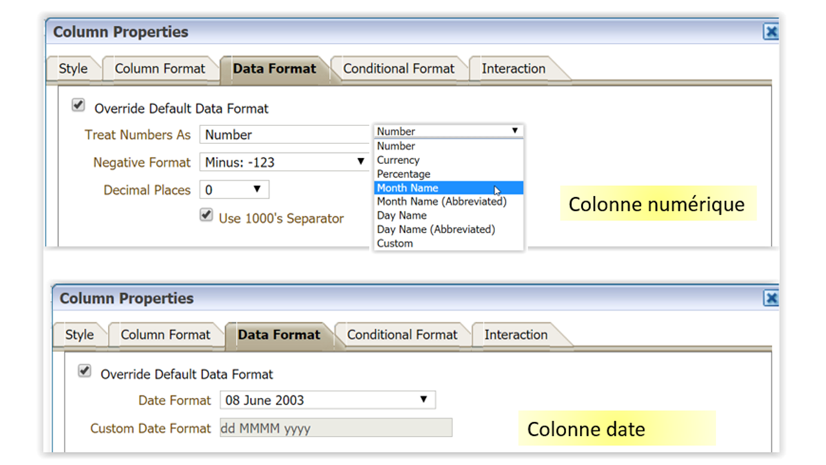
Task: Click the Decimal Places label text
Action: pos(147,191)
